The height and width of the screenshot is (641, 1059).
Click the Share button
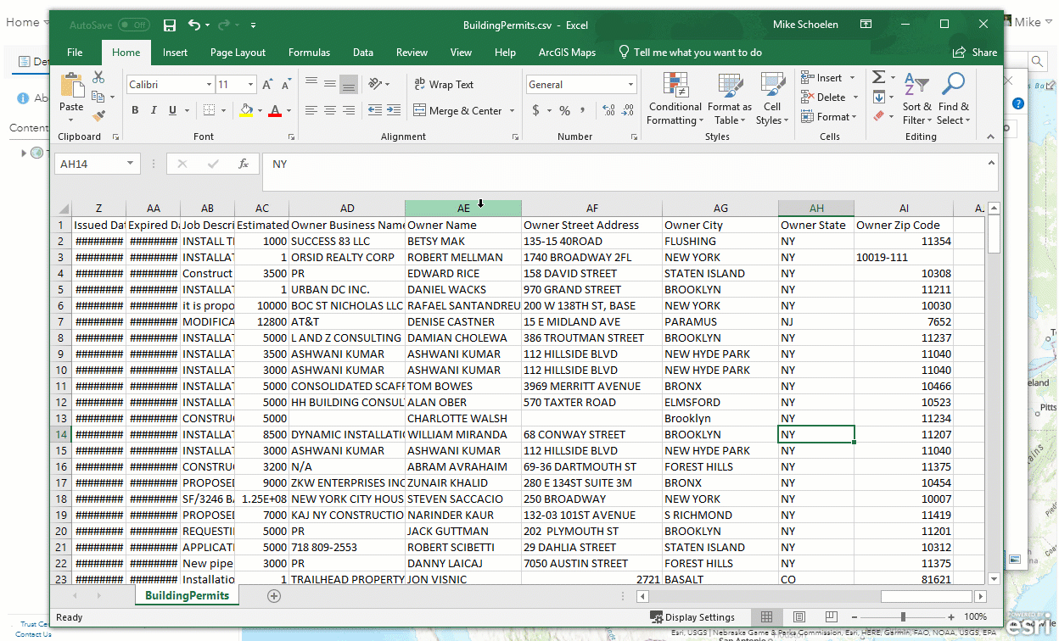click(975, 53)
